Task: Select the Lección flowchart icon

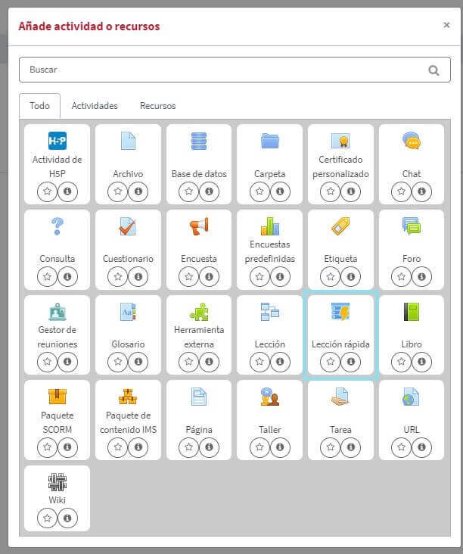Action: (270, 312)
